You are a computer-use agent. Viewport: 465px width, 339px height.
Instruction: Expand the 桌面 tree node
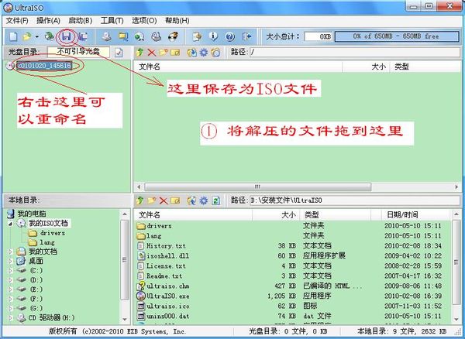[10, 262]
